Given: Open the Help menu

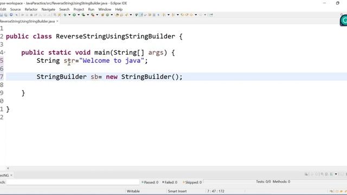Looking at the screenshot, I should point(119,9).
